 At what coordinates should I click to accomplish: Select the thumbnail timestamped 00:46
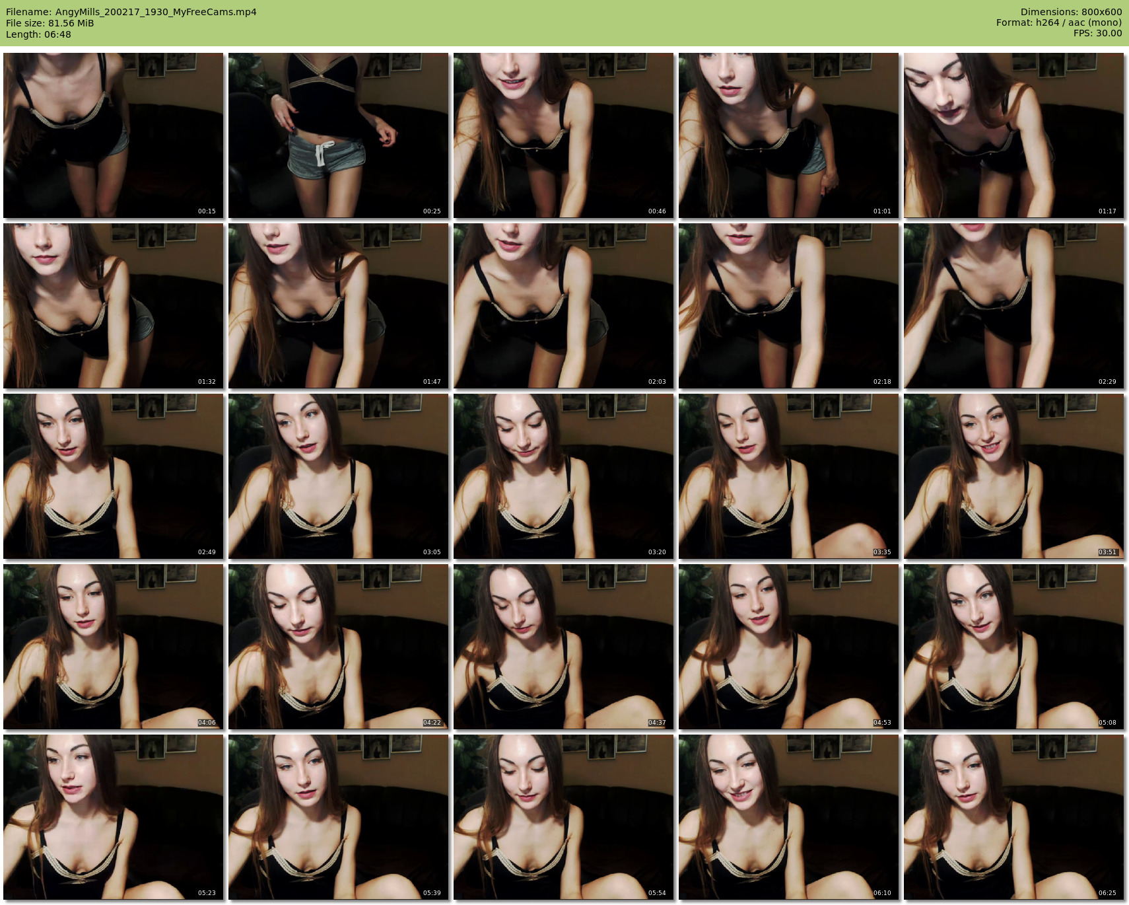pos(563,135)
